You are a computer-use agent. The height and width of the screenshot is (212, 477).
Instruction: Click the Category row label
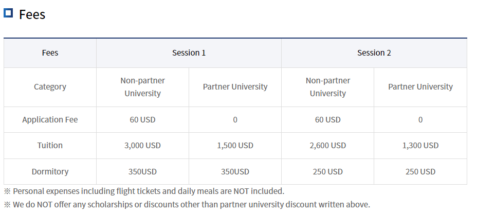click(x=50, y=86)
